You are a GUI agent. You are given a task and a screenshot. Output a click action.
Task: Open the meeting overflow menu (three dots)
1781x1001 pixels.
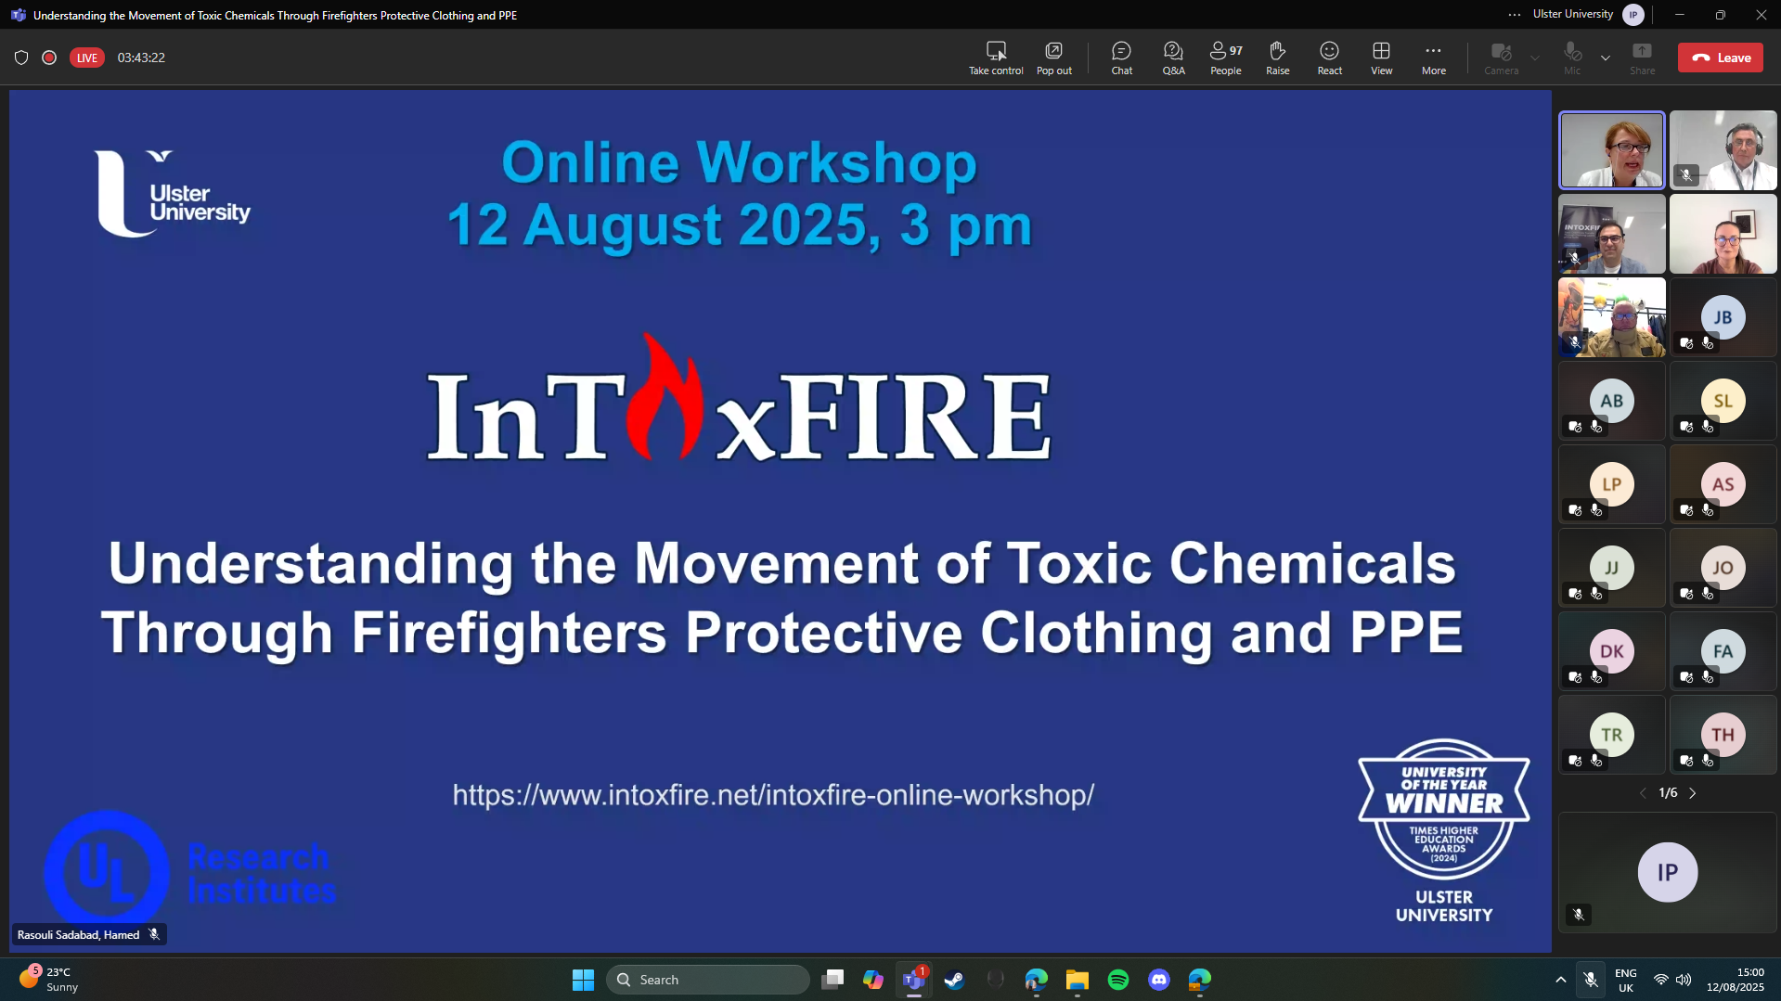1513,14
